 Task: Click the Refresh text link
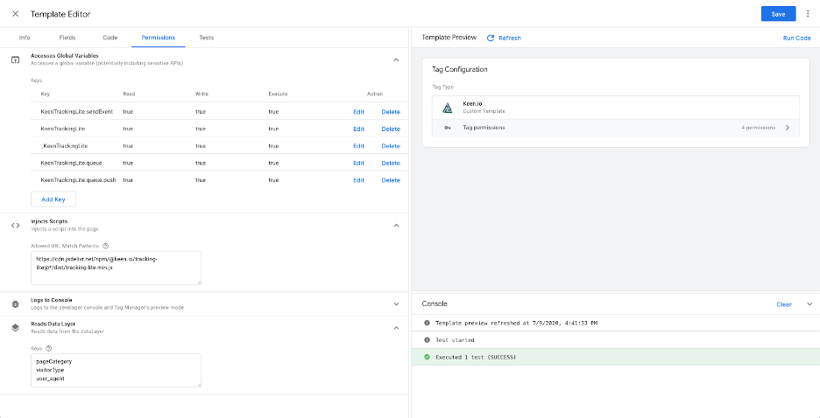pos(509,38)
